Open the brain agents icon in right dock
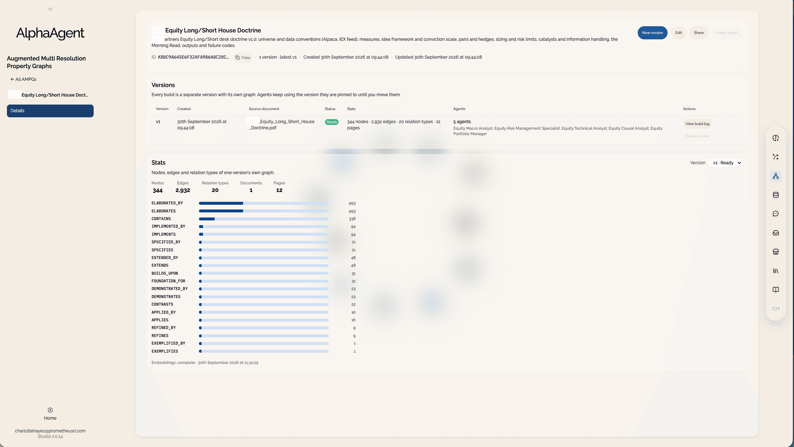The image size is (794, 447). coord(776,138)
